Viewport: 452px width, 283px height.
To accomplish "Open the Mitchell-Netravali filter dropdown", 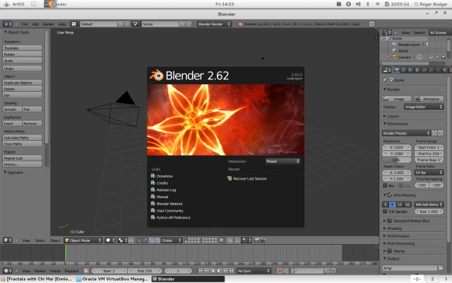I will [x=429, y=204].
